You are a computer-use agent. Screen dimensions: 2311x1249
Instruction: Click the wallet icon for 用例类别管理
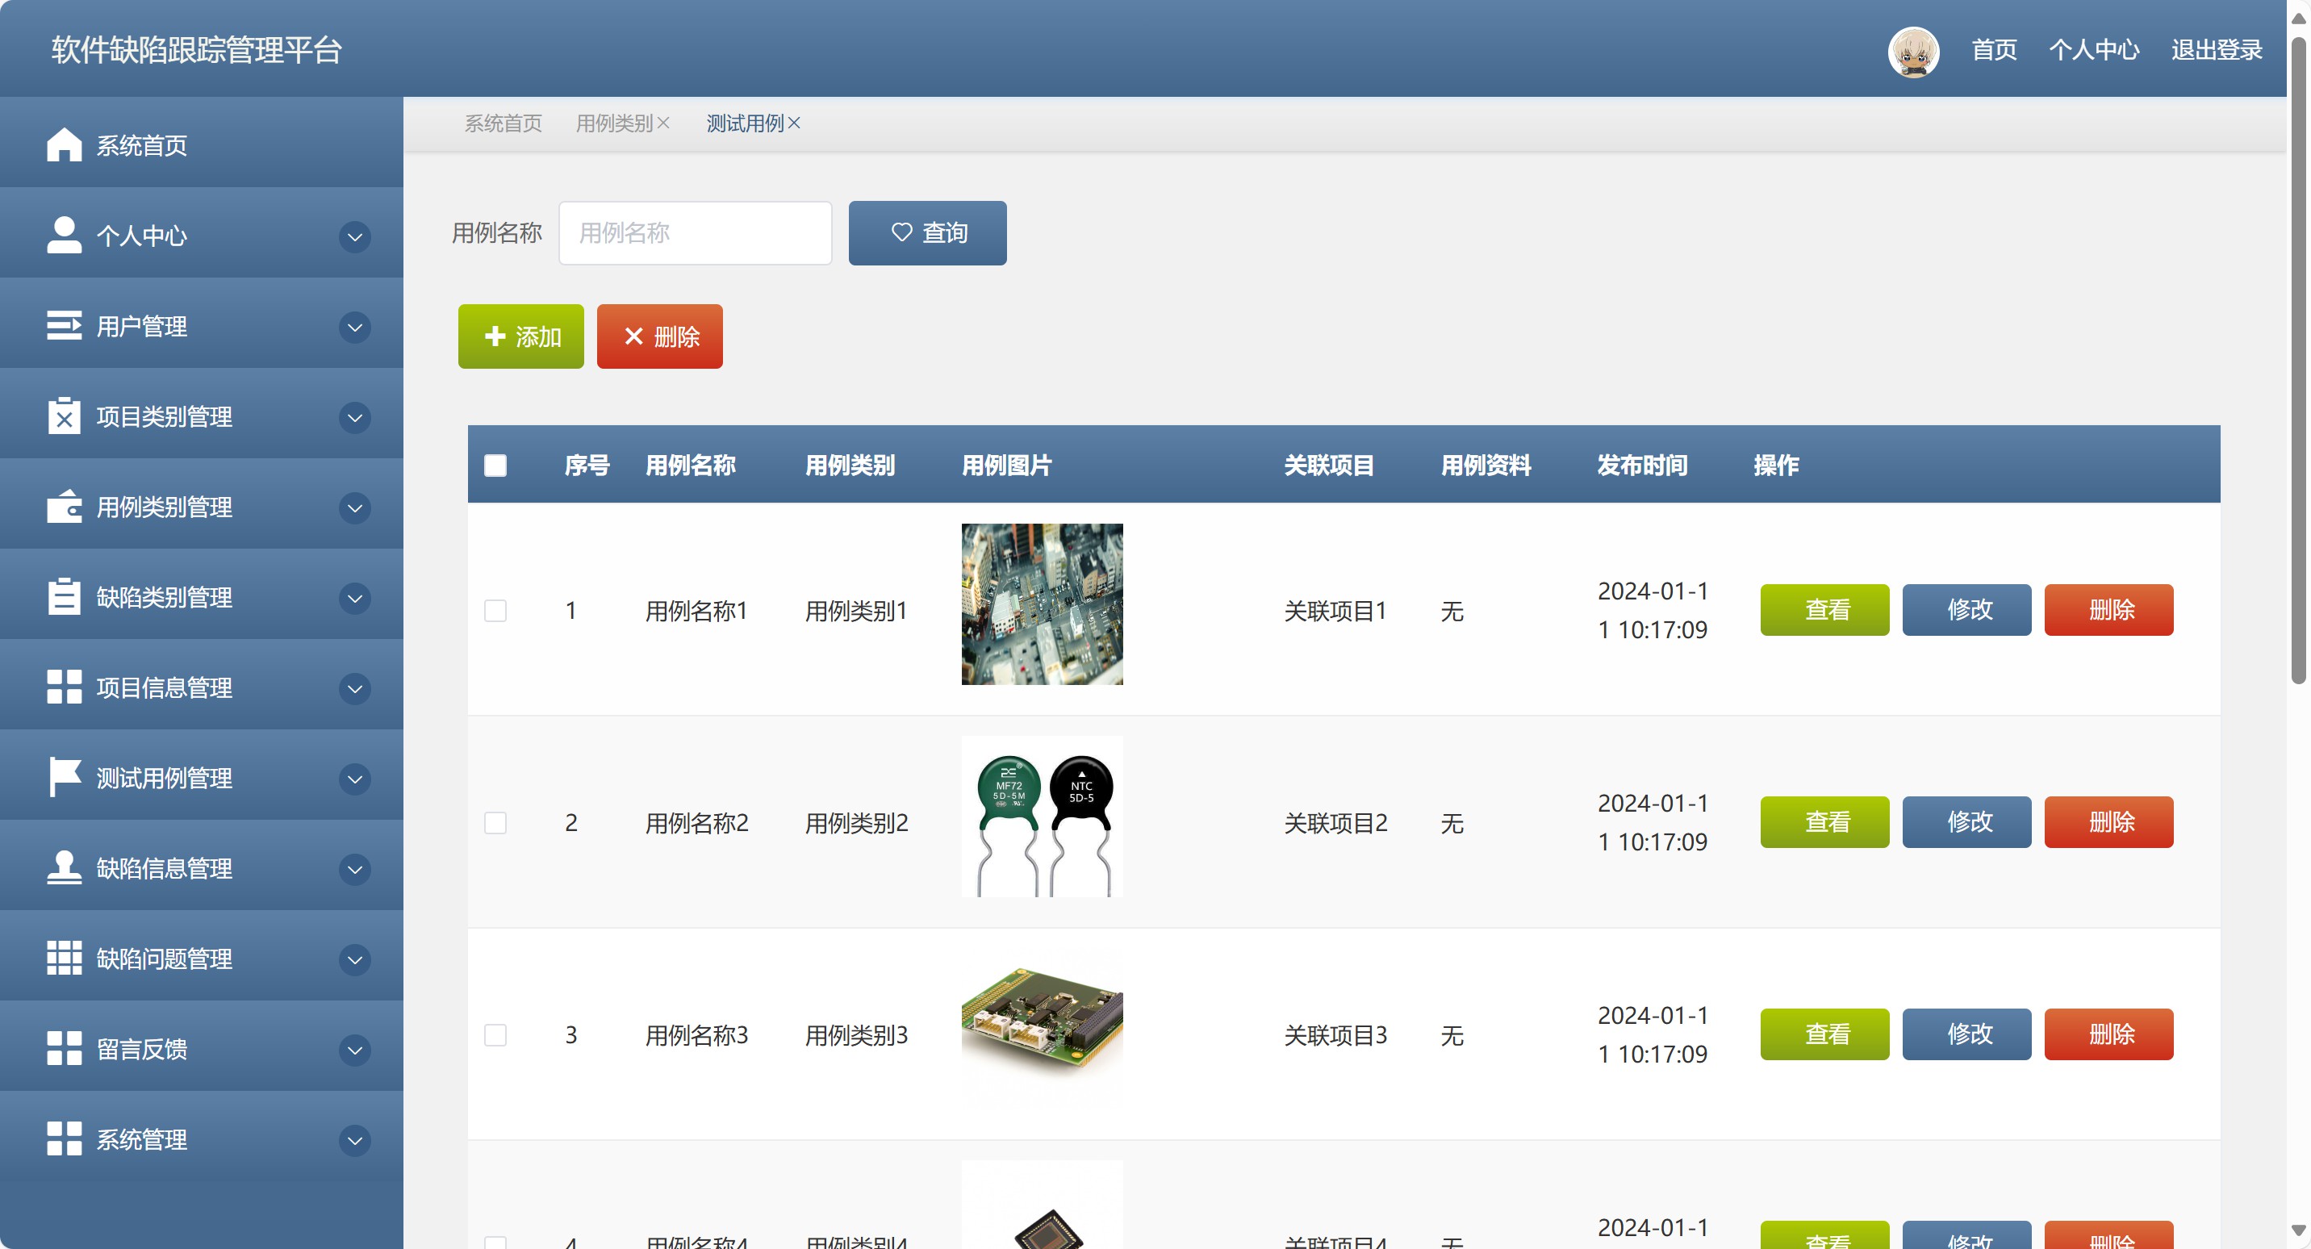[64, 507]
